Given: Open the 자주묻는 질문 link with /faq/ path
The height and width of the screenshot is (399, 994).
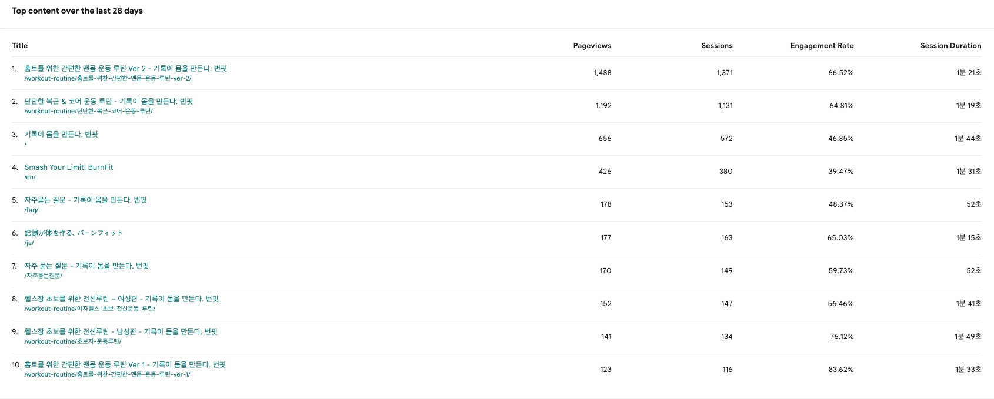Looking at the screenshot, I should click(x=85, y=200).
